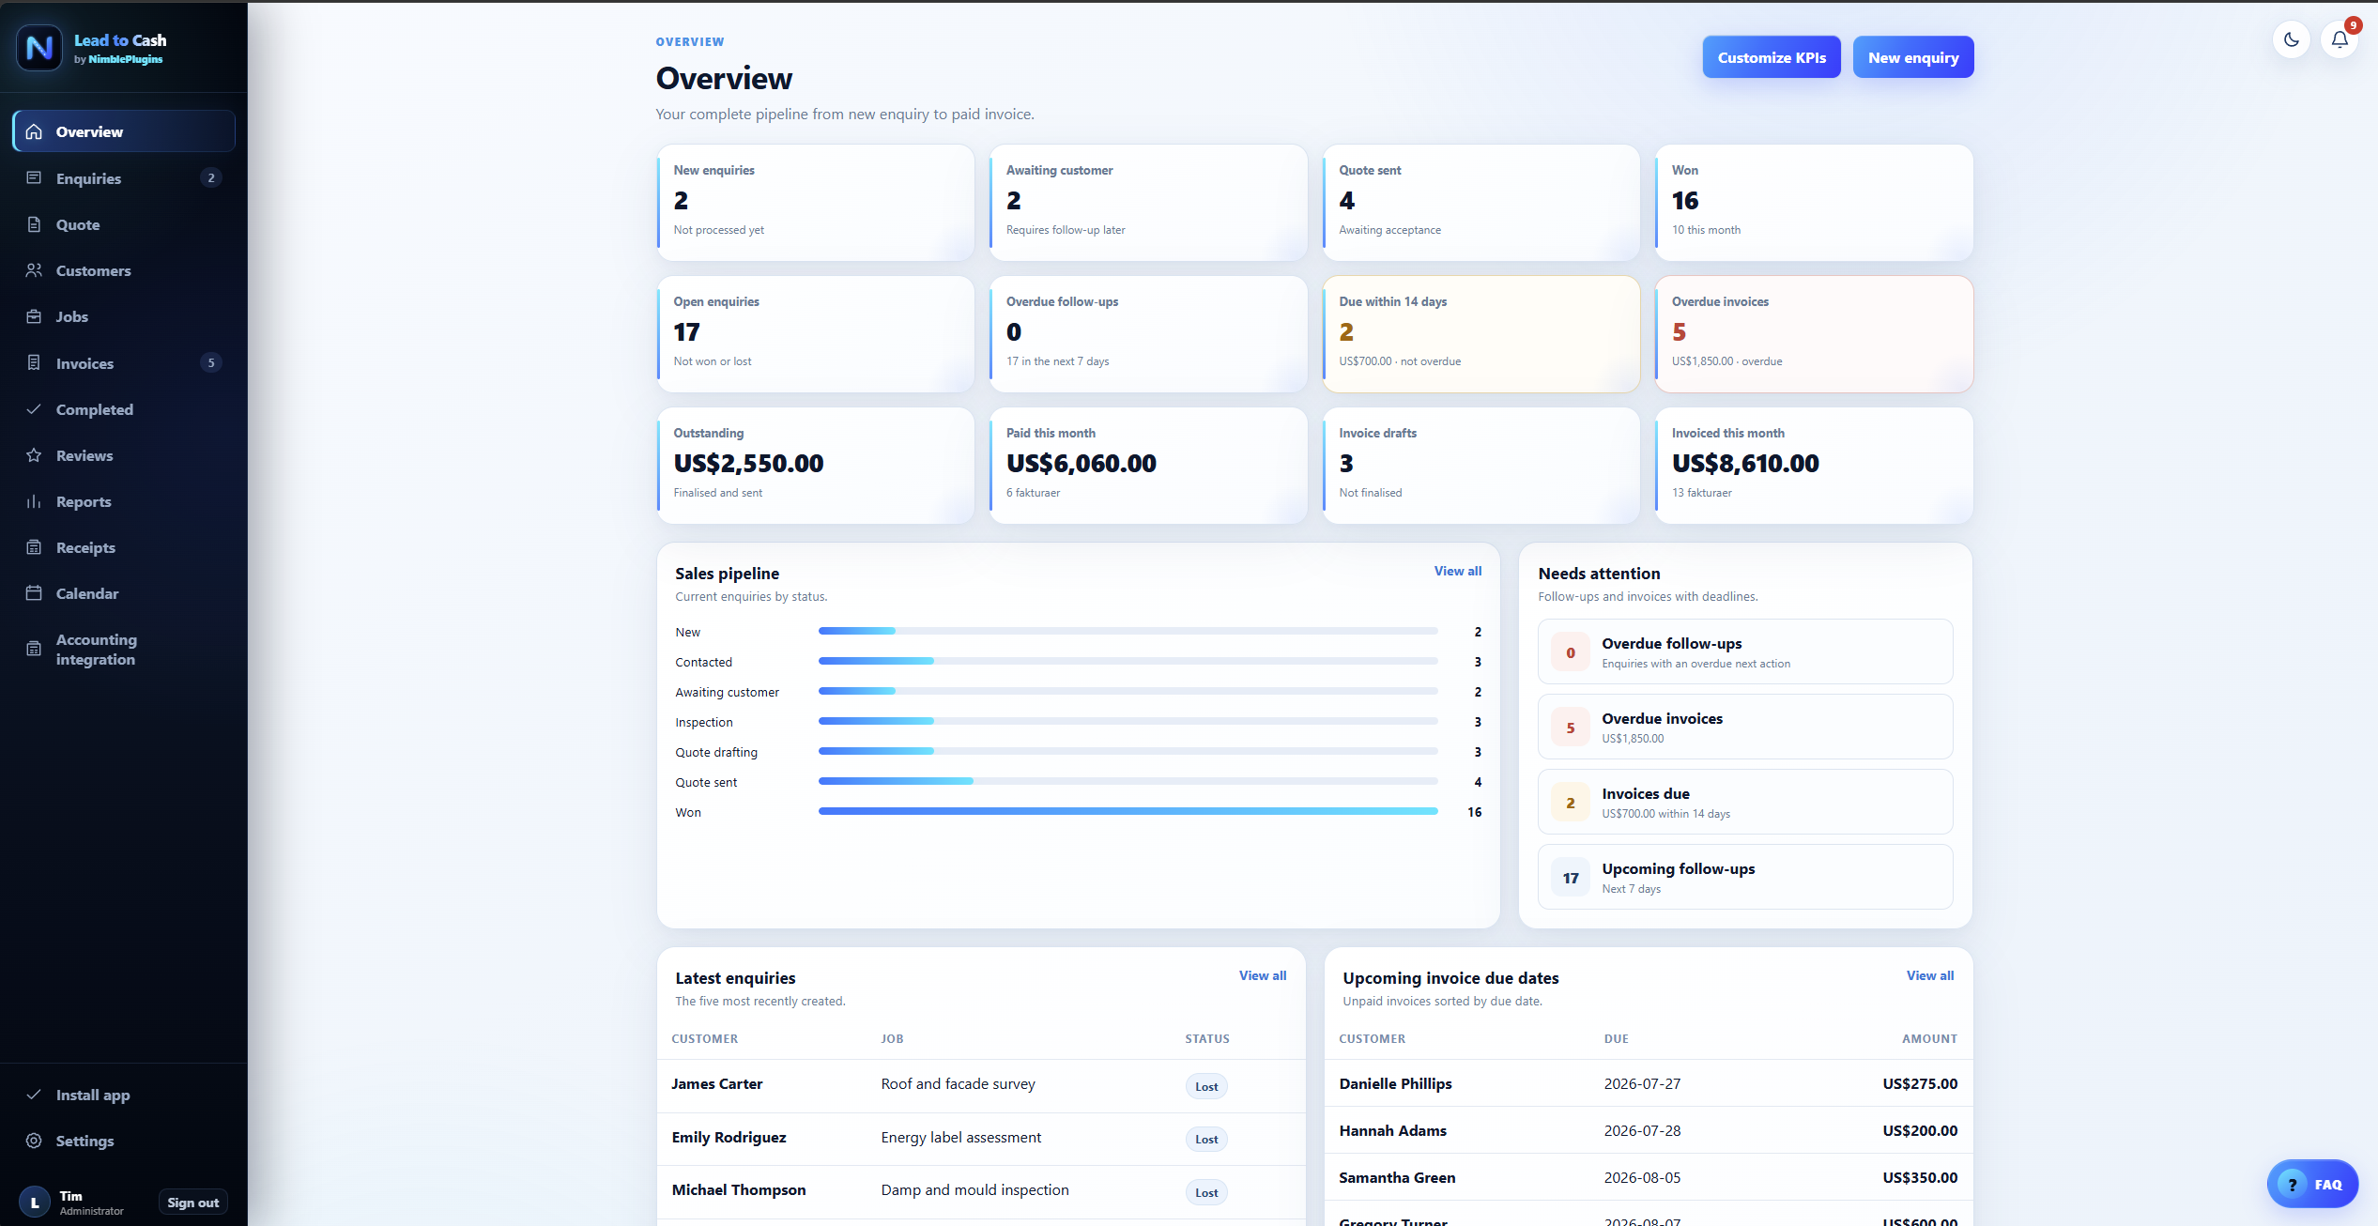Viewport: 2378px width, 1226px height.
Task: Click the Customize KPIs button
Action: (x=1772, y=57)
